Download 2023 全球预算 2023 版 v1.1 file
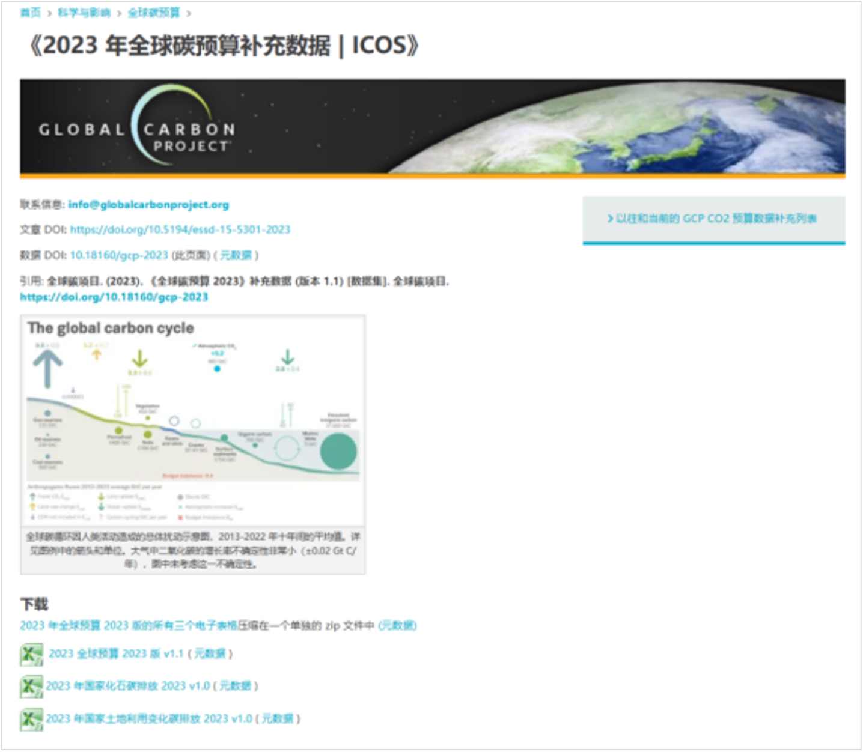The width and height of the screenshot is (863, 752). (116, 653)
